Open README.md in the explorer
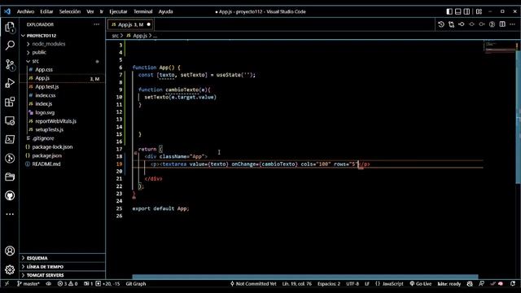This screenshot has width=521, height=293. (x=46, y=164)
